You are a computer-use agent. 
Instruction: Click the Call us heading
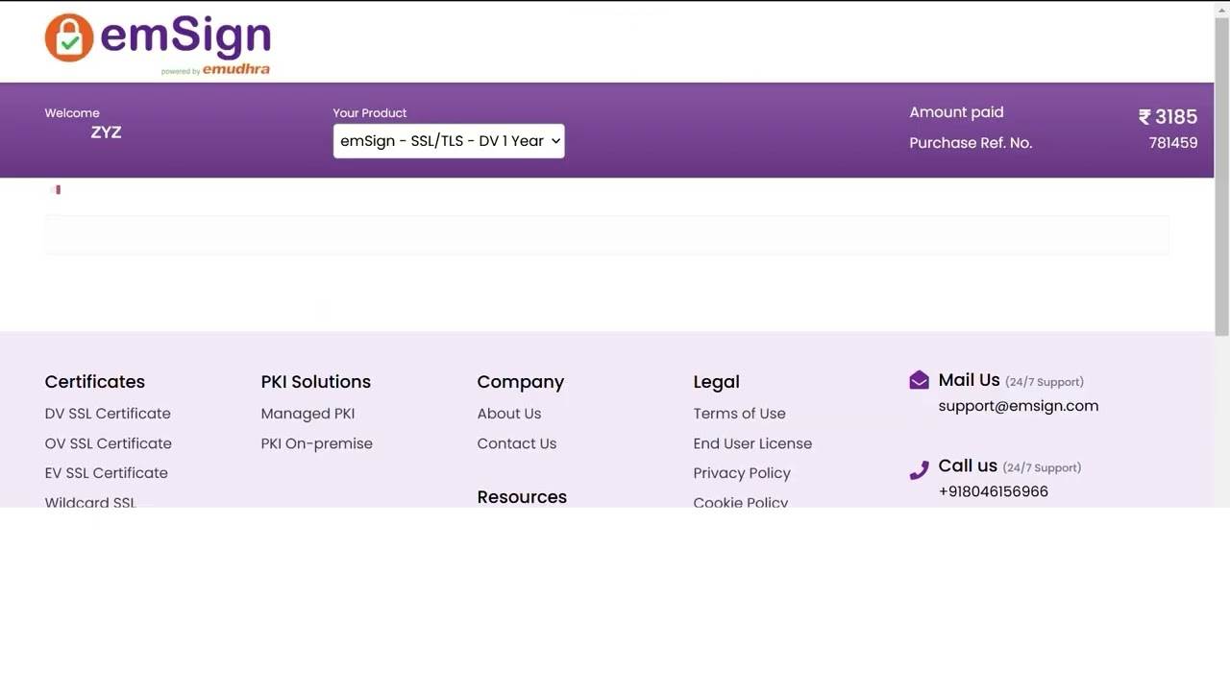968,465
